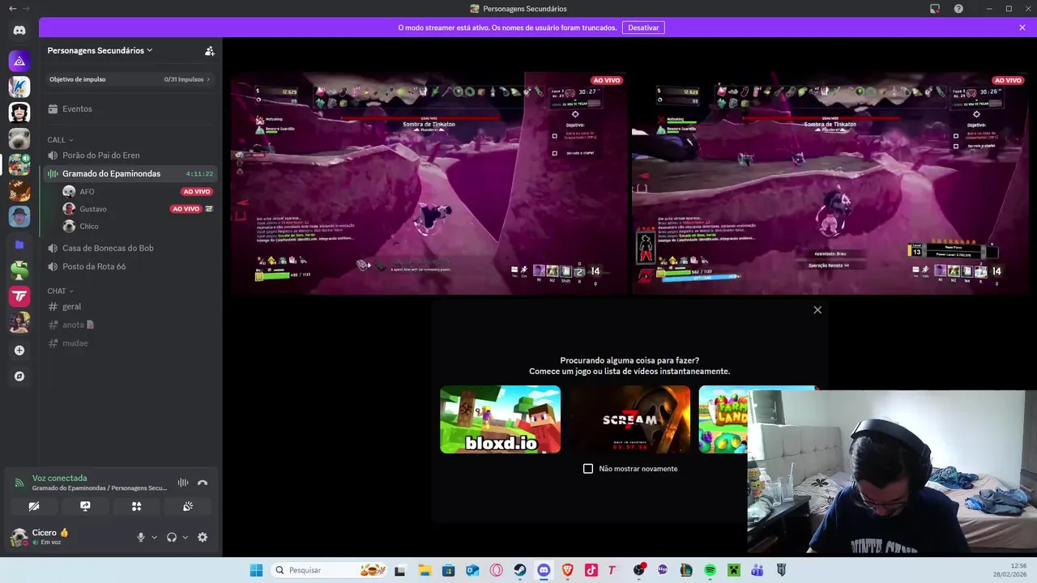The width and height of the screenshot is (1037, 583).
Task: Select user AFO in voice channel
Action: pos(138,192)
